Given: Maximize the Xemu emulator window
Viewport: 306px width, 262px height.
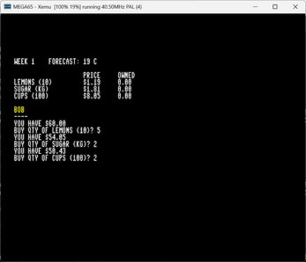Looking at the screenshot, I should 275,7.
